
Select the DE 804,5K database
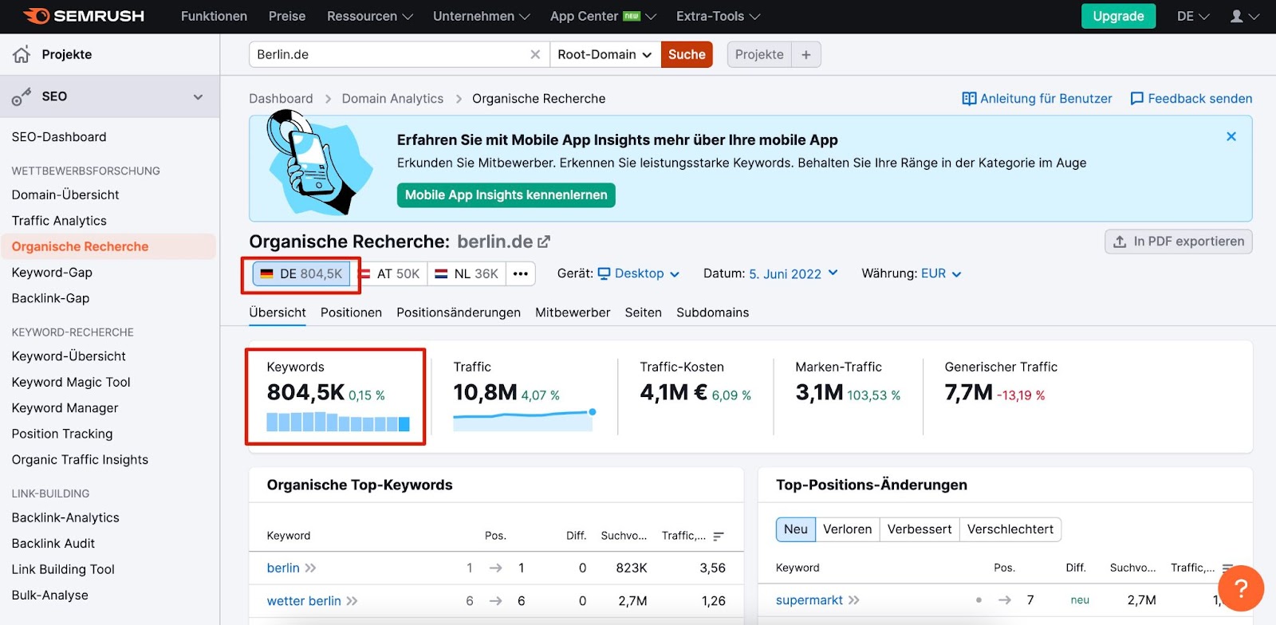(301, 273)
